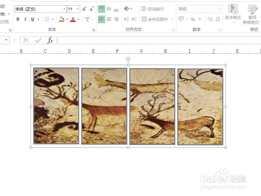Select column C header
This screenshot has height=196, width=261.
pyautogui.click(x=45, y=51)
